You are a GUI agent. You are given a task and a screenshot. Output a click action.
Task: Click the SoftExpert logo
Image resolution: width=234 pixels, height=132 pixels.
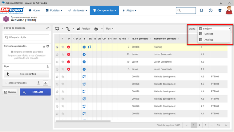(12, 10)
